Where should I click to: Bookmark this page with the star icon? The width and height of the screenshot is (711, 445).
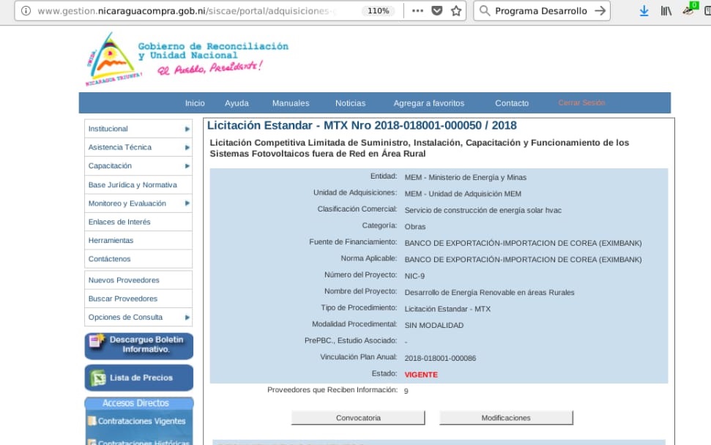456,10
